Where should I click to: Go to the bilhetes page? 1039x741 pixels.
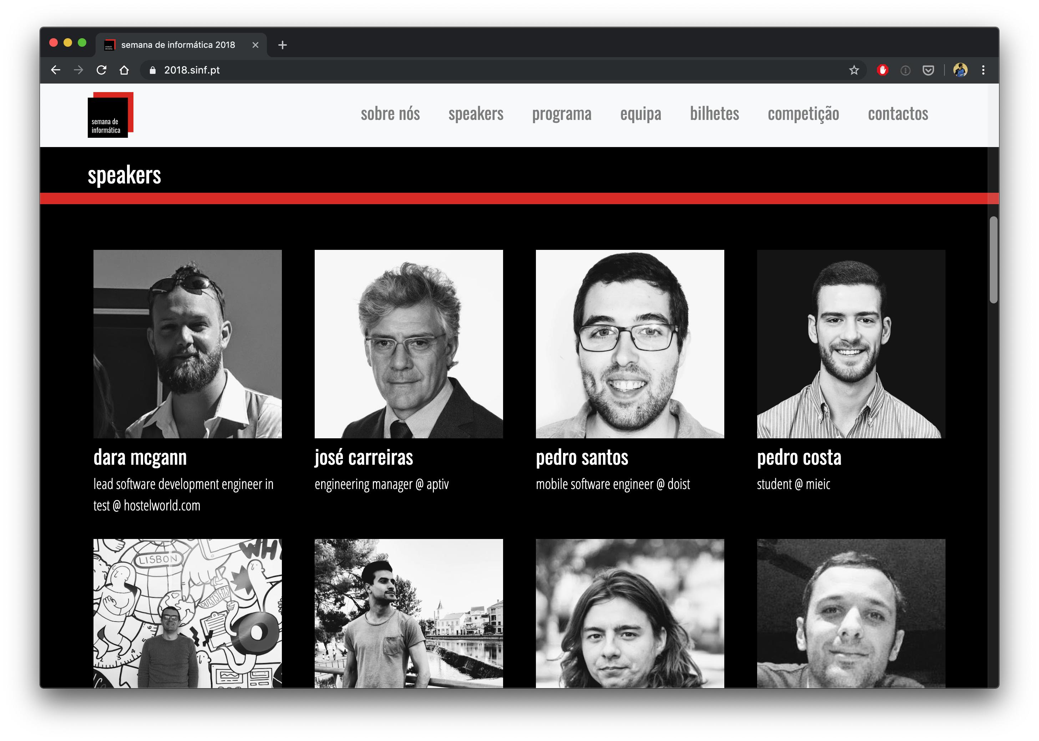(714, 114)
